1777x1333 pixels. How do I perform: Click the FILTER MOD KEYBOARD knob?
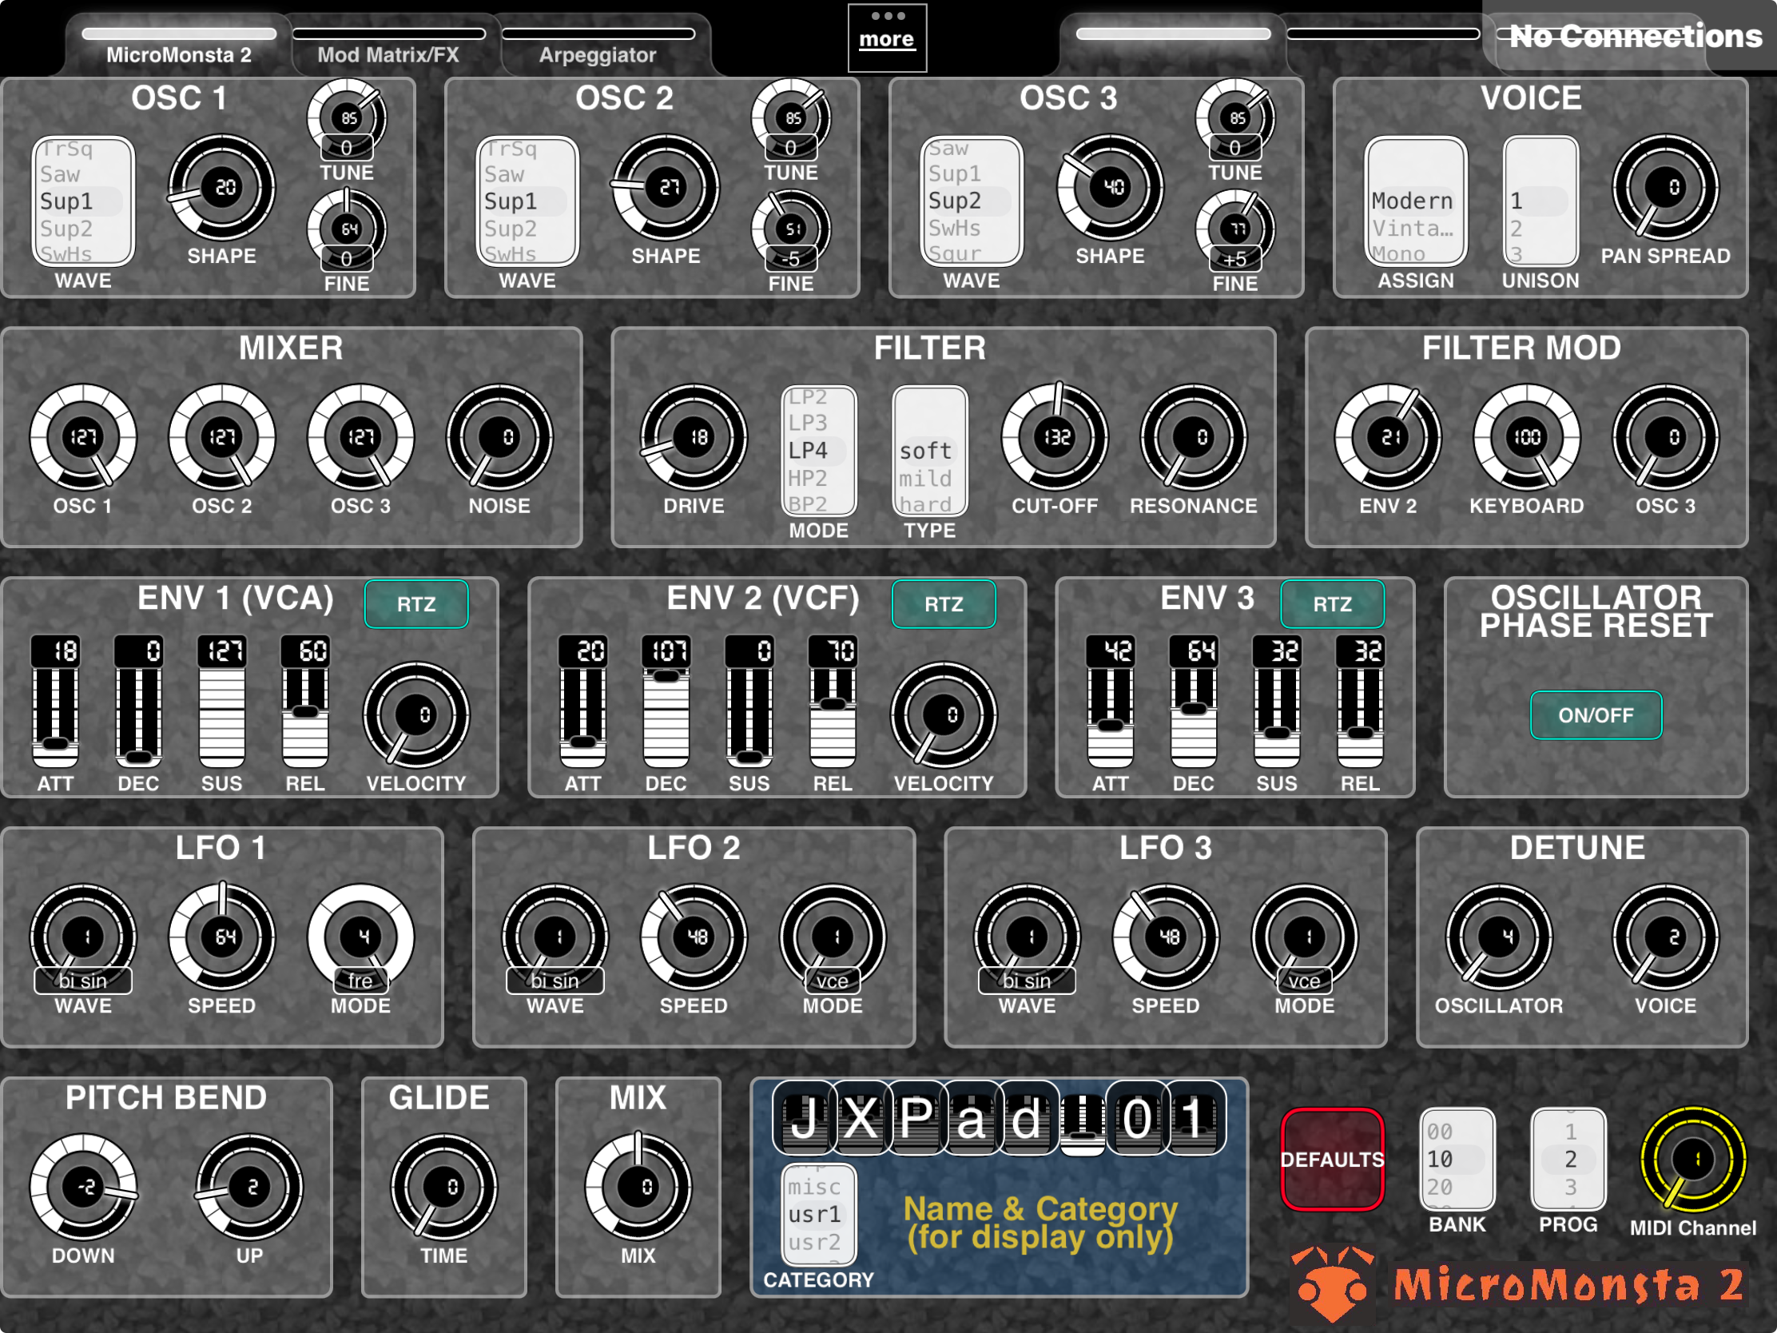point(1526,437)
